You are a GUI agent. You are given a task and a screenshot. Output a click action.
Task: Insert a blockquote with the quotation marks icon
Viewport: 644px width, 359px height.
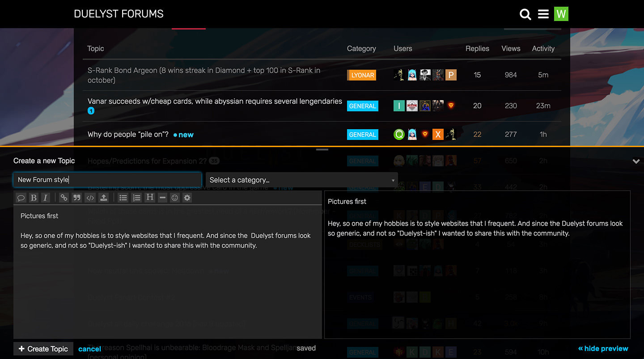pos(77,198)
